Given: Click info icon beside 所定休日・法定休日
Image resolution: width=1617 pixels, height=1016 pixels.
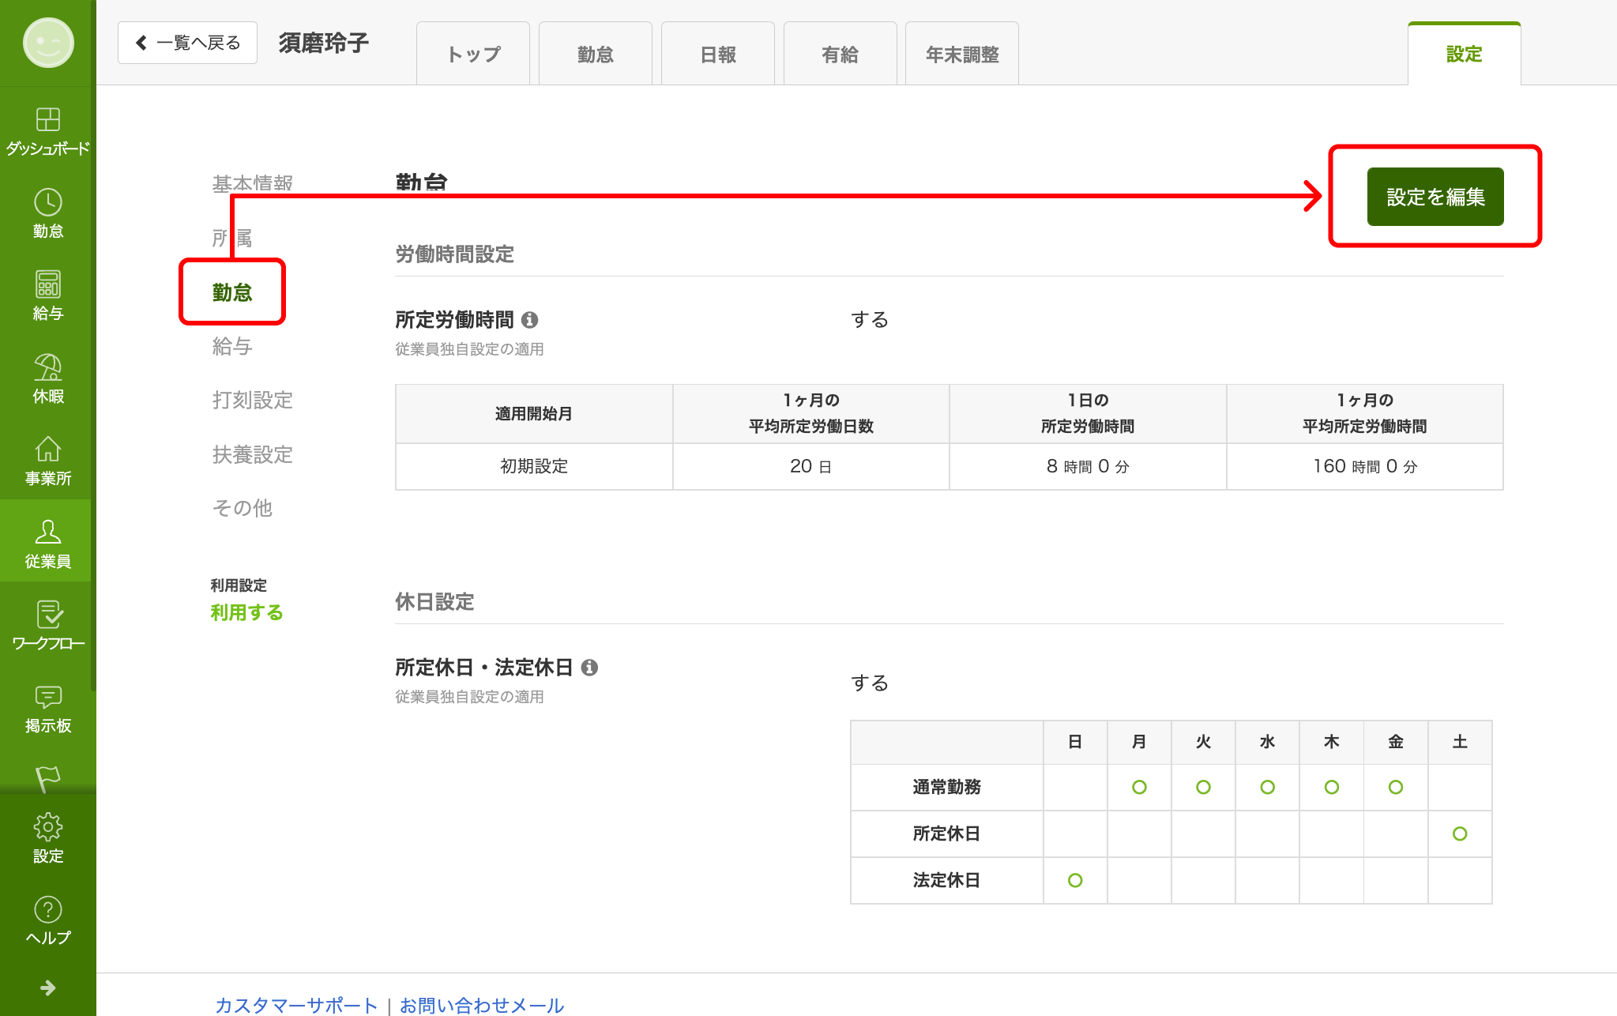Looking at the screenshot, I should 589,668.
